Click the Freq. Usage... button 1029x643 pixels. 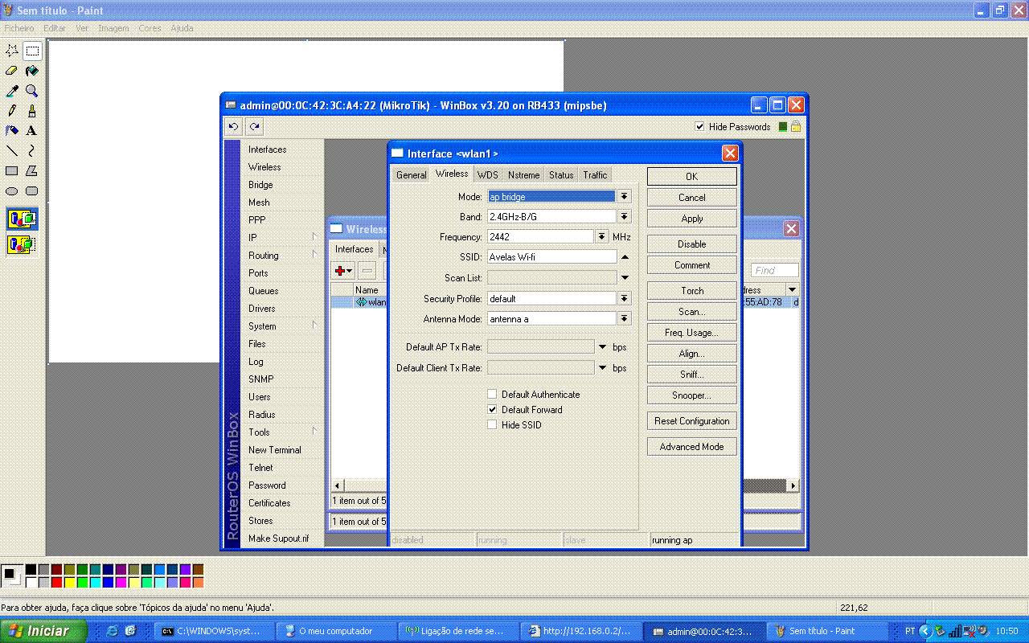(692, 333)
